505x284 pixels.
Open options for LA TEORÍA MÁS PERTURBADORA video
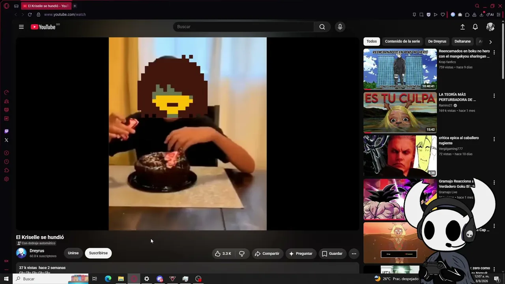[494, 96]
